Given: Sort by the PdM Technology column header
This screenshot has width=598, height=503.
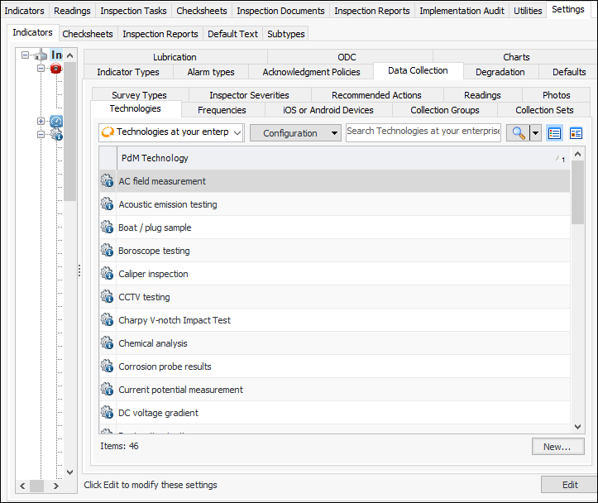Looking at the screenshot, I should (x=331, y=158).
